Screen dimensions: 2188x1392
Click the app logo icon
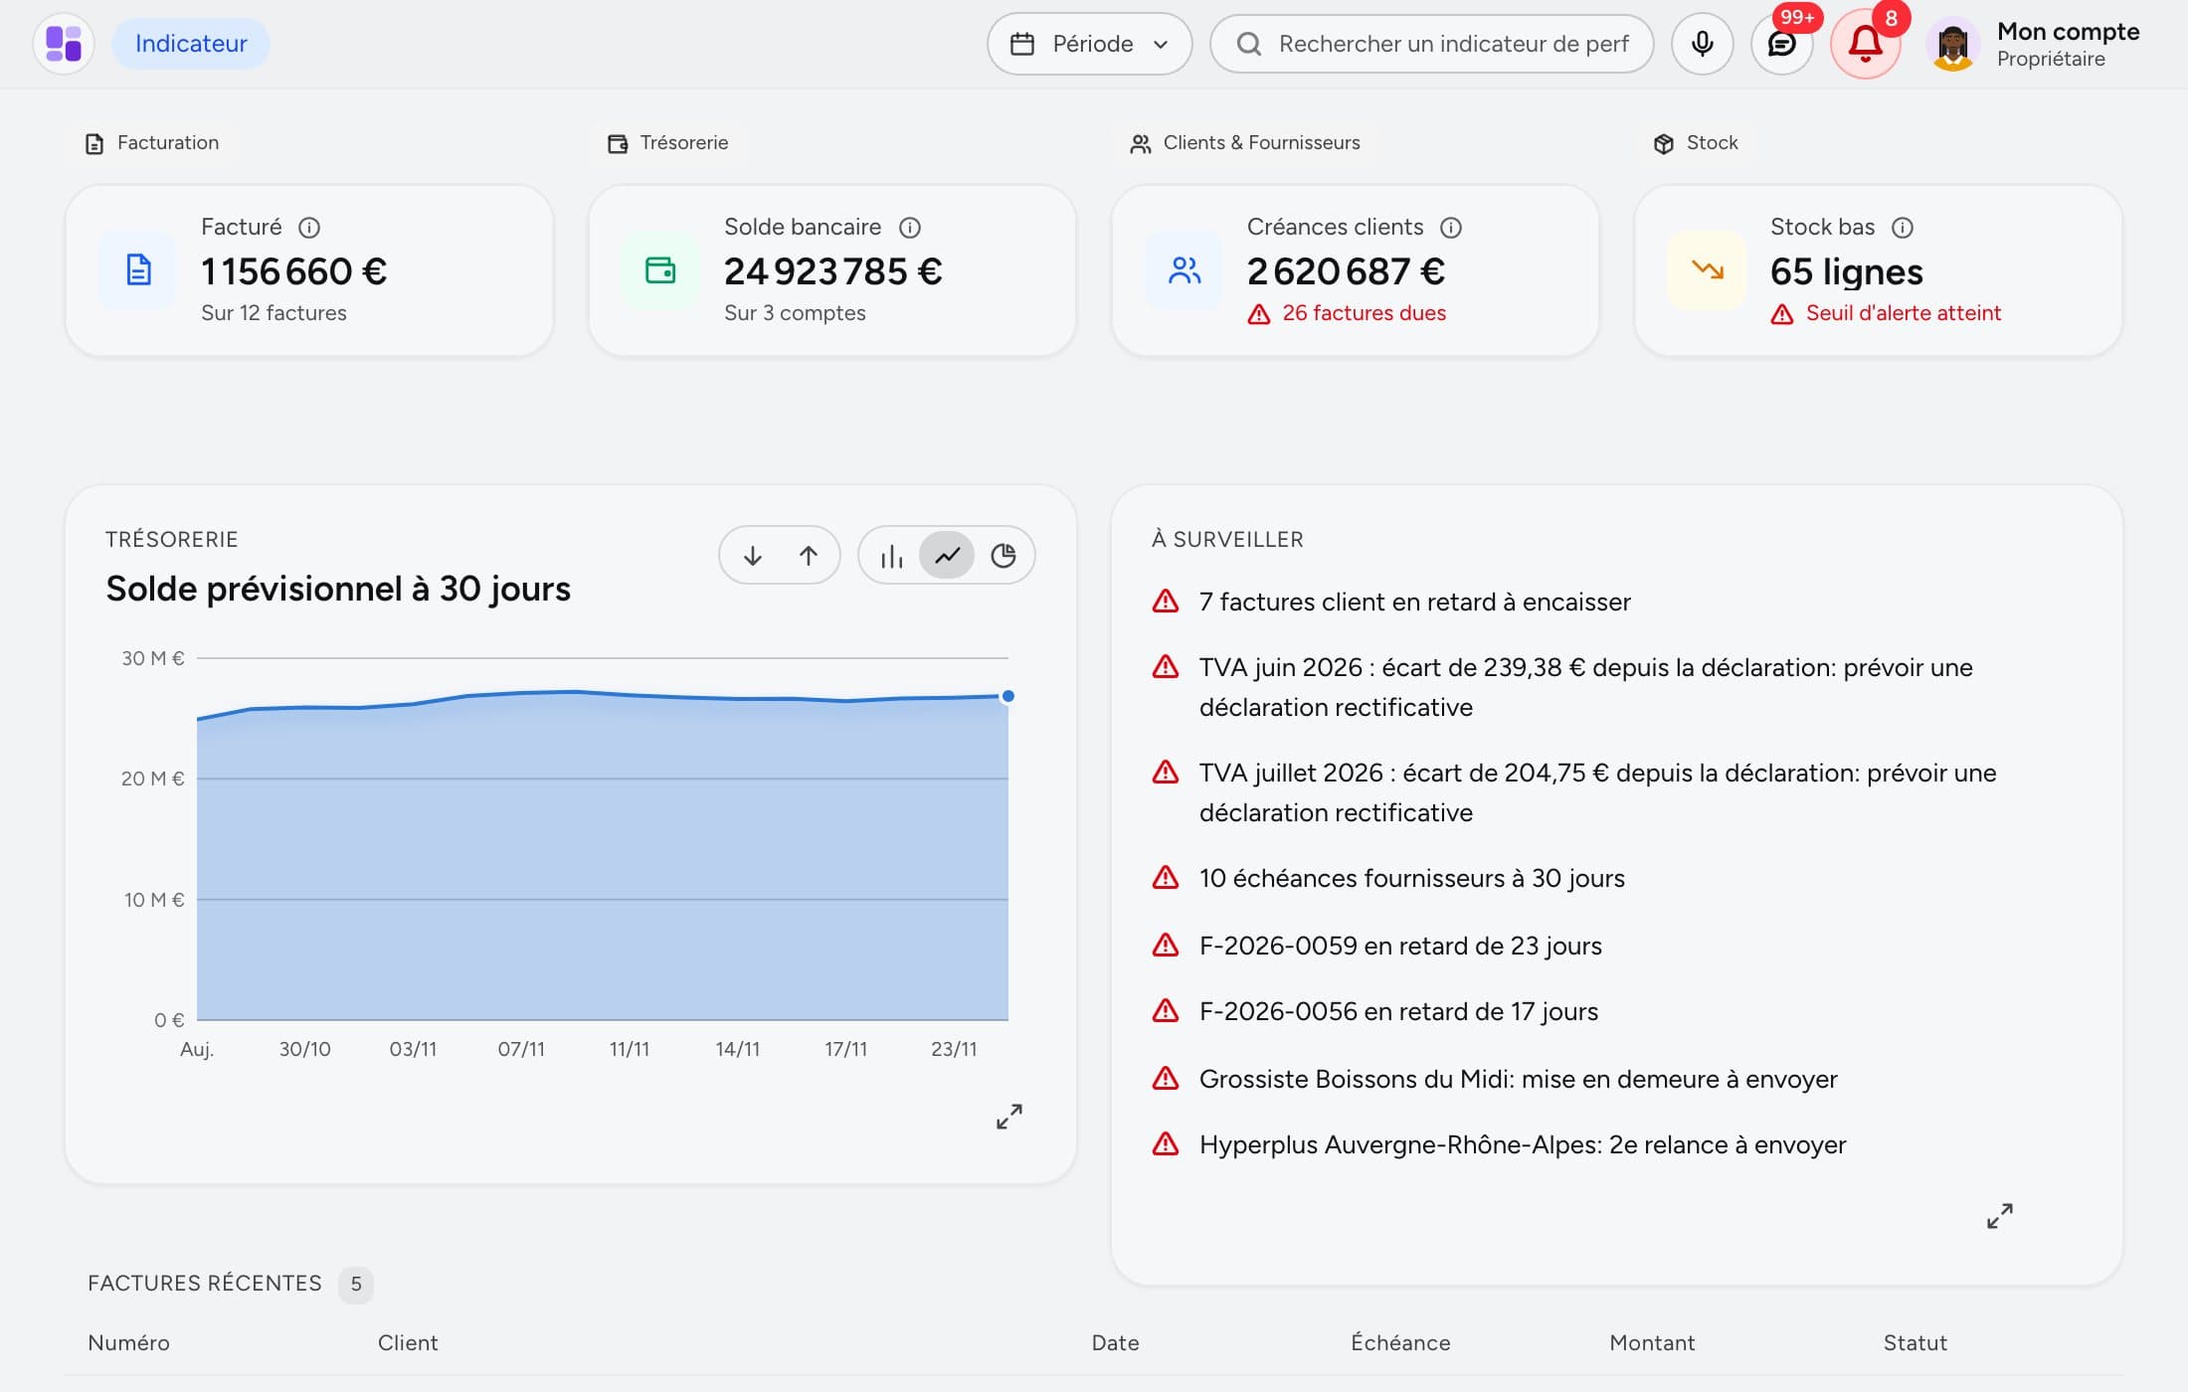64,44
